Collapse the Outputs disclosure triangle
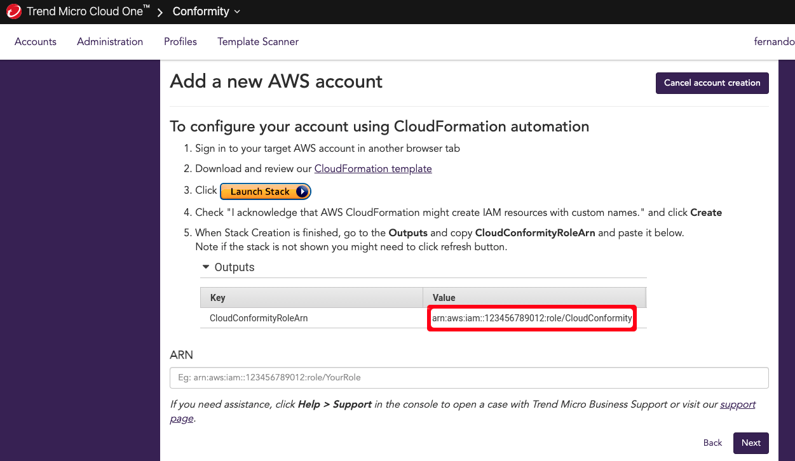The width and height of the screenshot is (795, 461). 205,267
